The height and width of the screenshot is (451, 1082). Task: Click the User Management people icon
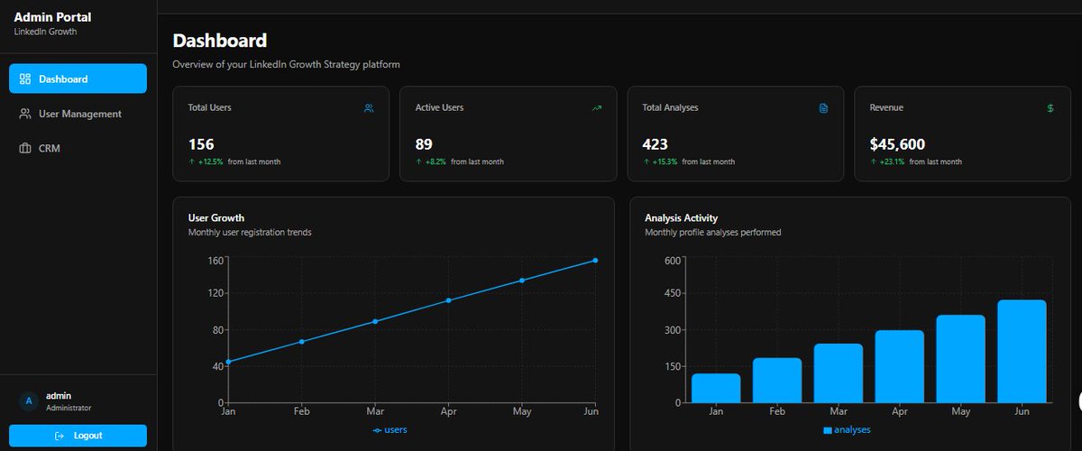click(25, 114)
